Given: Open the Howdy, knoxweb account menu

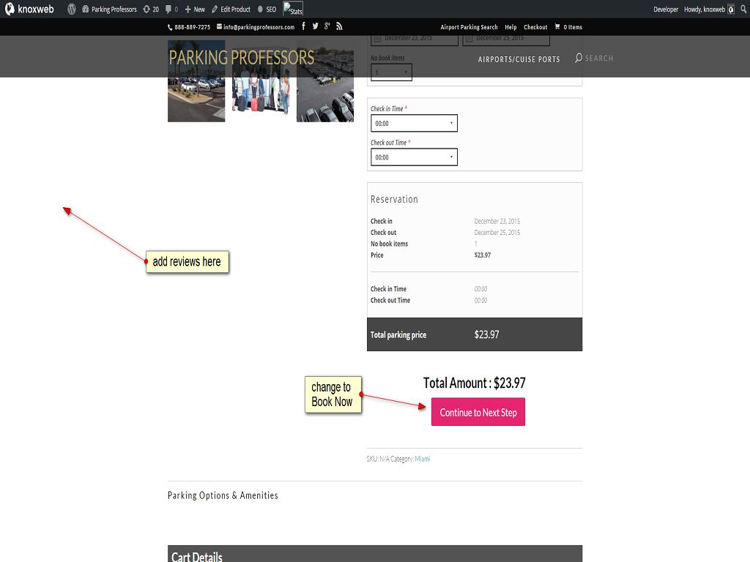Looking at the screenshot, I should tap(709, 9).
